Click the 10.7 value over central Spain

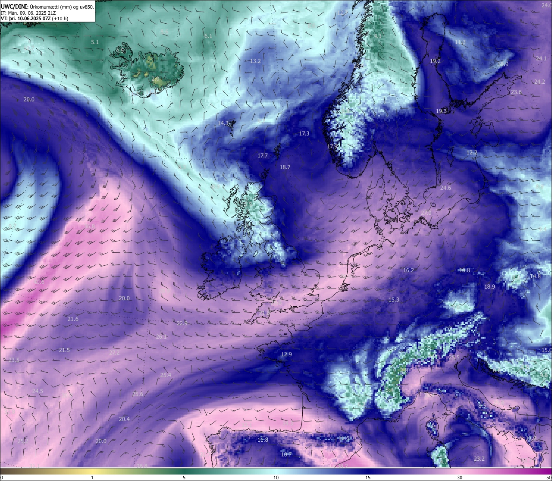point(286,455)
